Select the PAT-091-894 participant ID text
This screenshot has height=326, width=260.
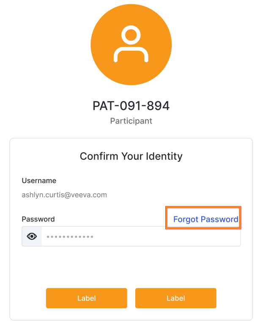[x=131, y=106]
